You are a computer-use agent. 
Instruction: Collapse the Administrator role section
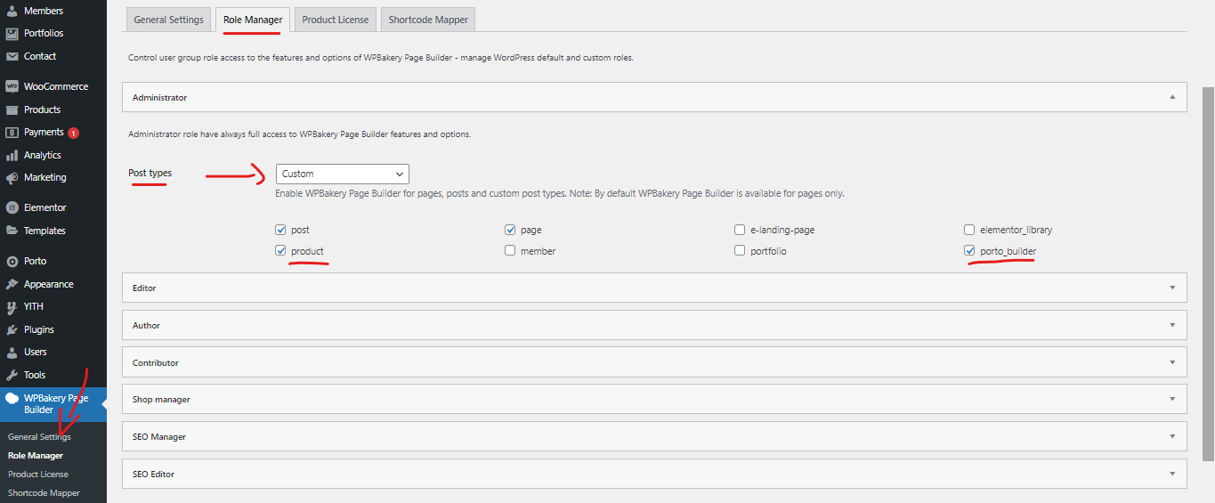click(654, 97)
